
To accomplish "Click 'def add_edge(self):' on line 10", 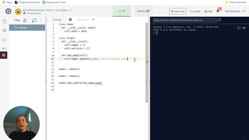I will coord(75,55).
